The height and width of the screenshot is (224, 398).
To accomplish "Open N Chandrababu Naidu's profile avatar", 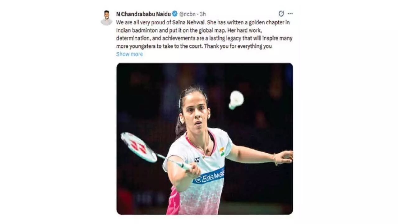I will point(107,18).
